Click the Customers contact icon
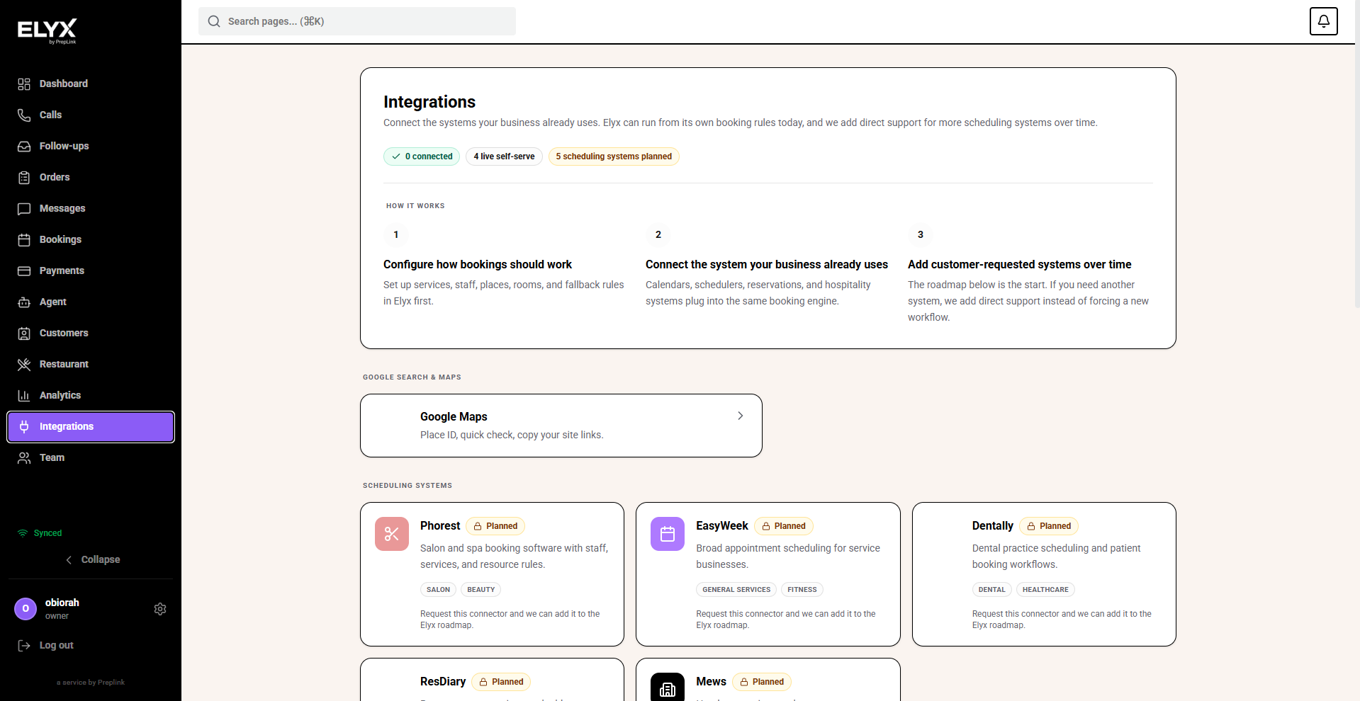 [24, 334]
